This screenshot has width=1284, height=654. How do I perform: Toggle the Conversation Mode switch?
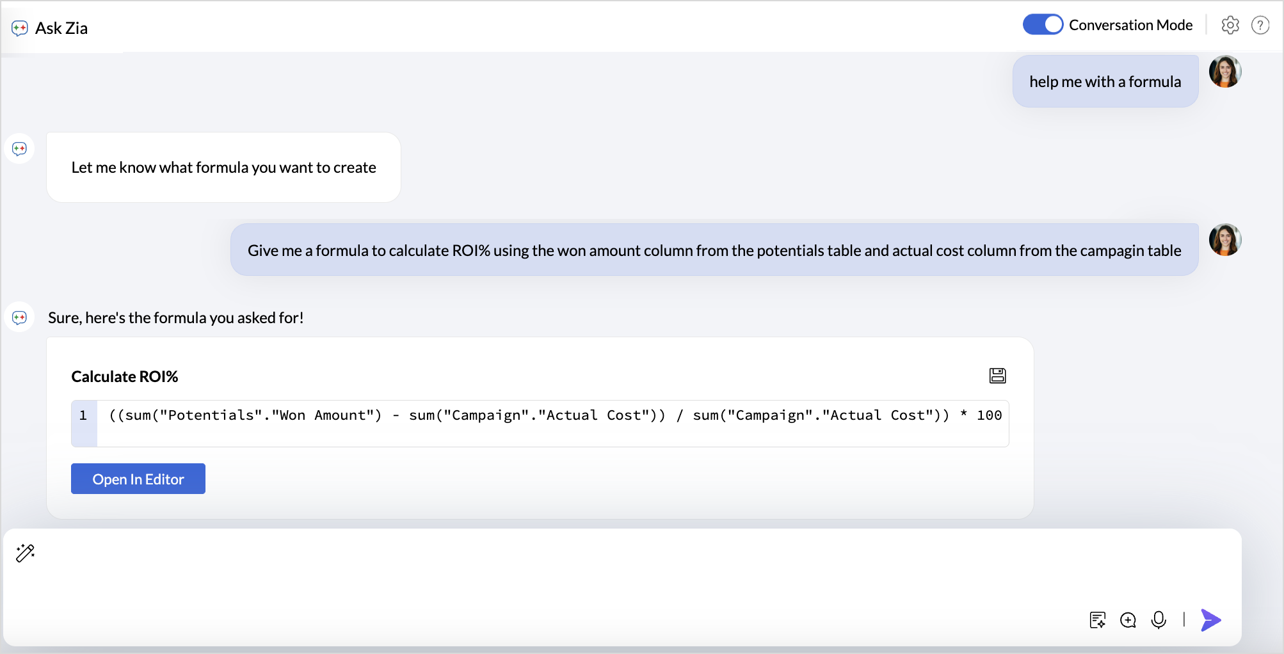tap(1043, 25)
